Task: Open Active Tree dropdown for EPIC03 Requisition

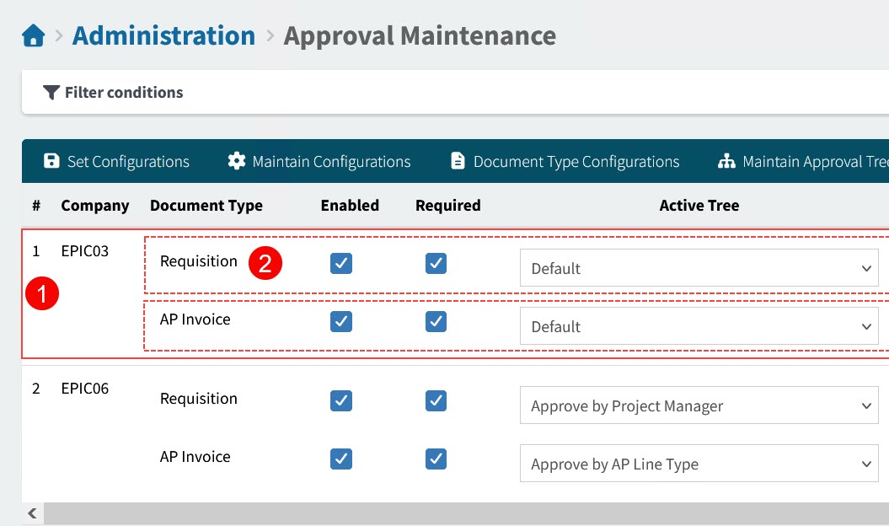Action: pyautogui.click(x=699, y=268)
